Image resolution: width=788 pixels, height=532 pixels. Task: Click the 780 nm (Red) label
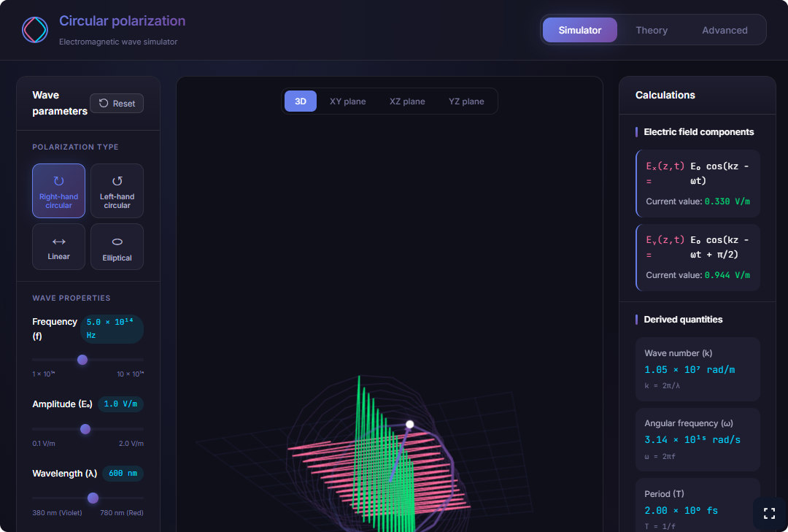[x=122, y=513]
